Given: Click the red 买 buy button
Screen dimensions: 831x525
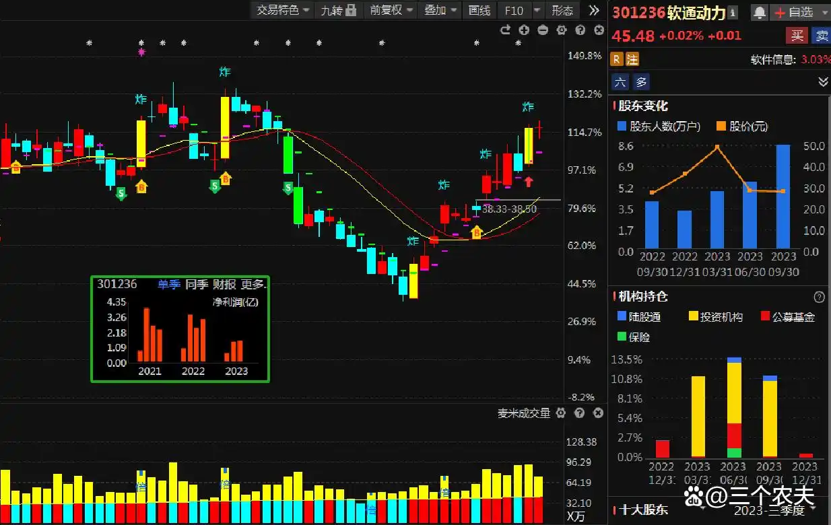Looking at the screenshot, I should pyautogui.click(x=797, y=36).
